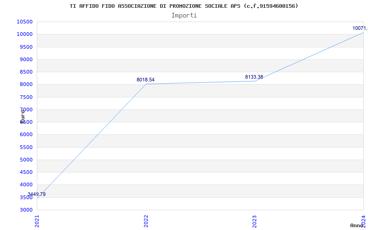Click the 8133.38 data point label
The image size is (368, 230).
(x=254, y=77)
